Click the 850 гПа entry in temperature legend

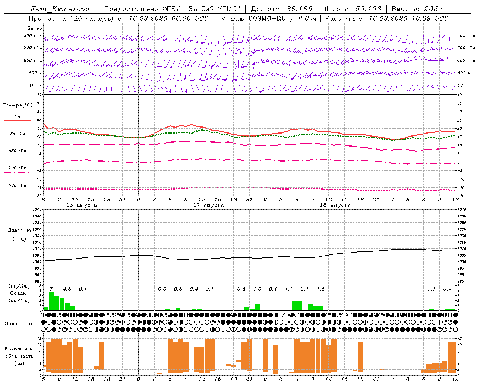17,151
